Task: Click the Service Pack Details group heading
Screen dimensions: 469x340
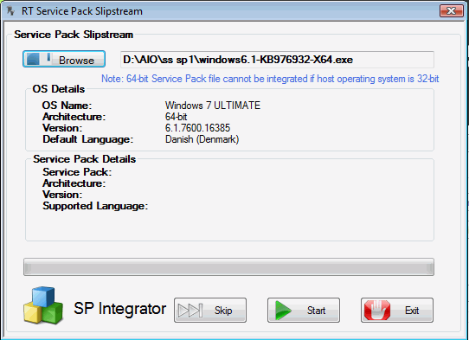Action: coord(84,159)
